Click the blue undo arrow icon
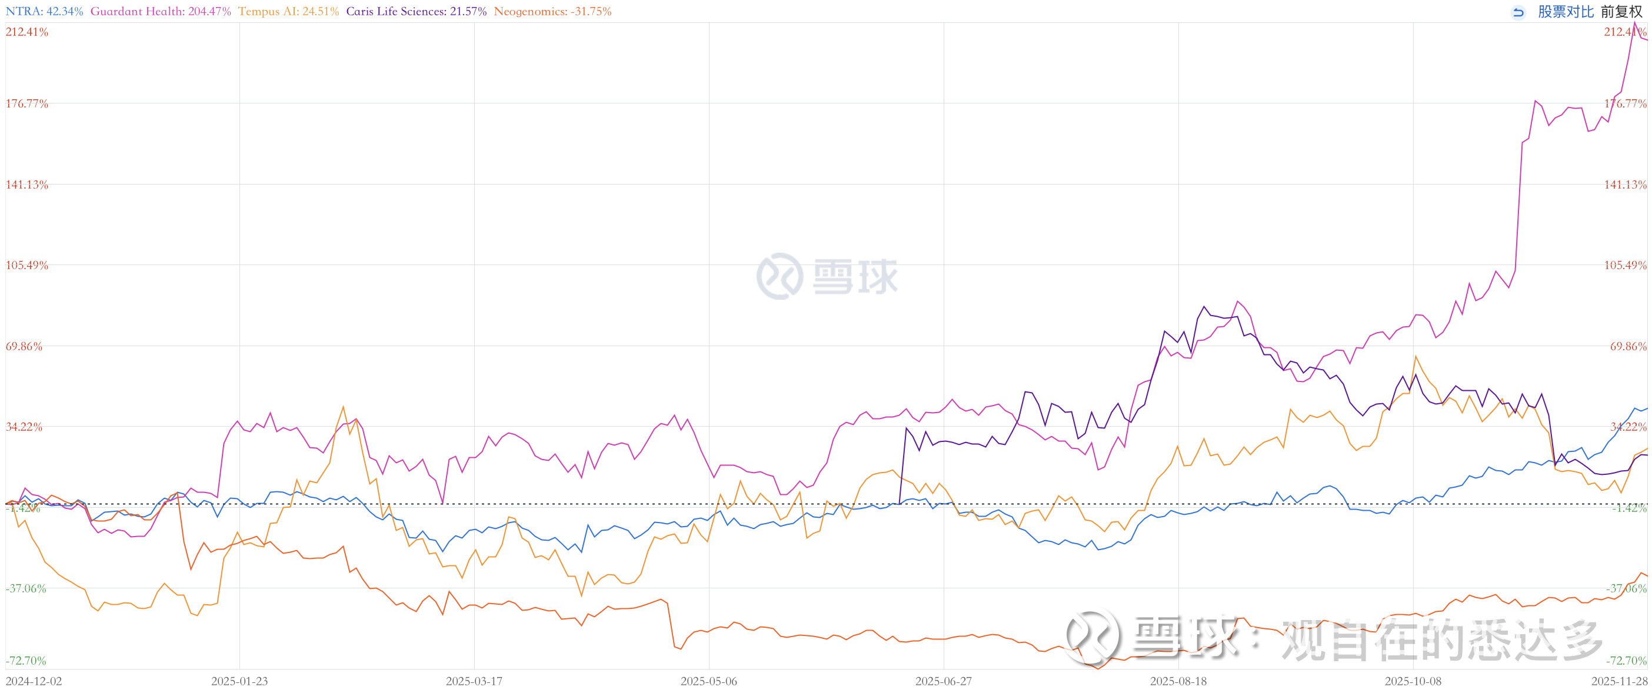The height and width of the screenshot is (690, 1652). pos(1518,12)
